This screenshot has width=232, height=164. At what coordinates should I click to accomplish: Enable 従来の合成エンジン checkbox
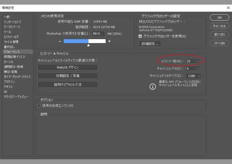[x=39, y=105]
